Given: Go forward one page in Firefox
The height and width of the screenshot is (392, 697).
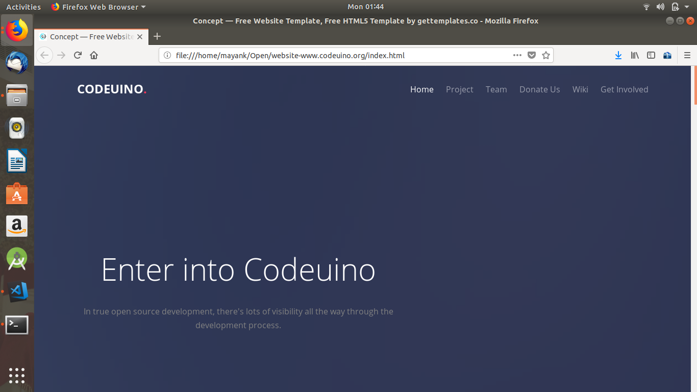Looking at the screenshot, I should pos(61,55).
